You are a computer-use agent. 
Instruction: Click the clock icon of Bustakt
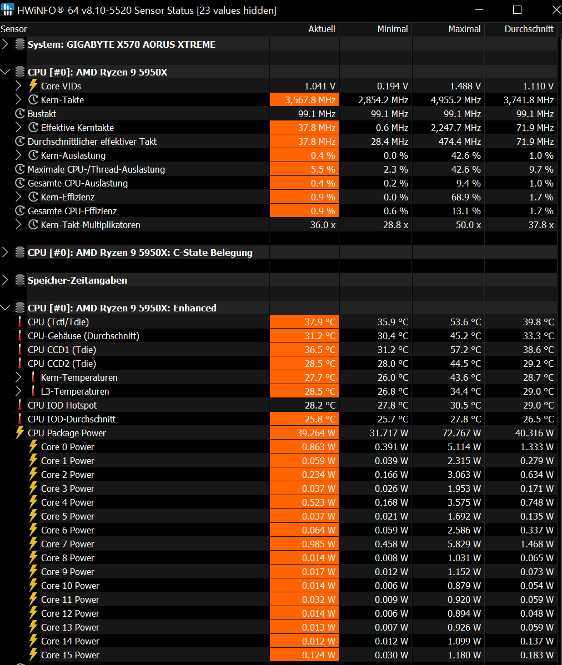[x=20, y=114]
